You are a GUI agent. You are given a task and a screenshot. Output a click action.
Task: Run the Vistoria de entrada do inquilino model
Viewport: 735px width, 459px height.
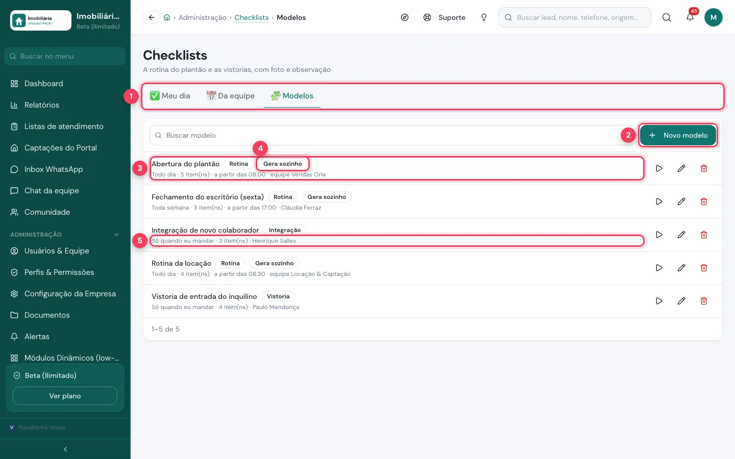click(659, 301)
